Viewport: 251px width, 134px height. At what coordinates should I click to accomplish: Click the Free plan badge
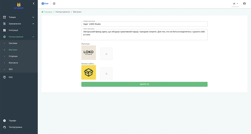(x=45, y=4)
